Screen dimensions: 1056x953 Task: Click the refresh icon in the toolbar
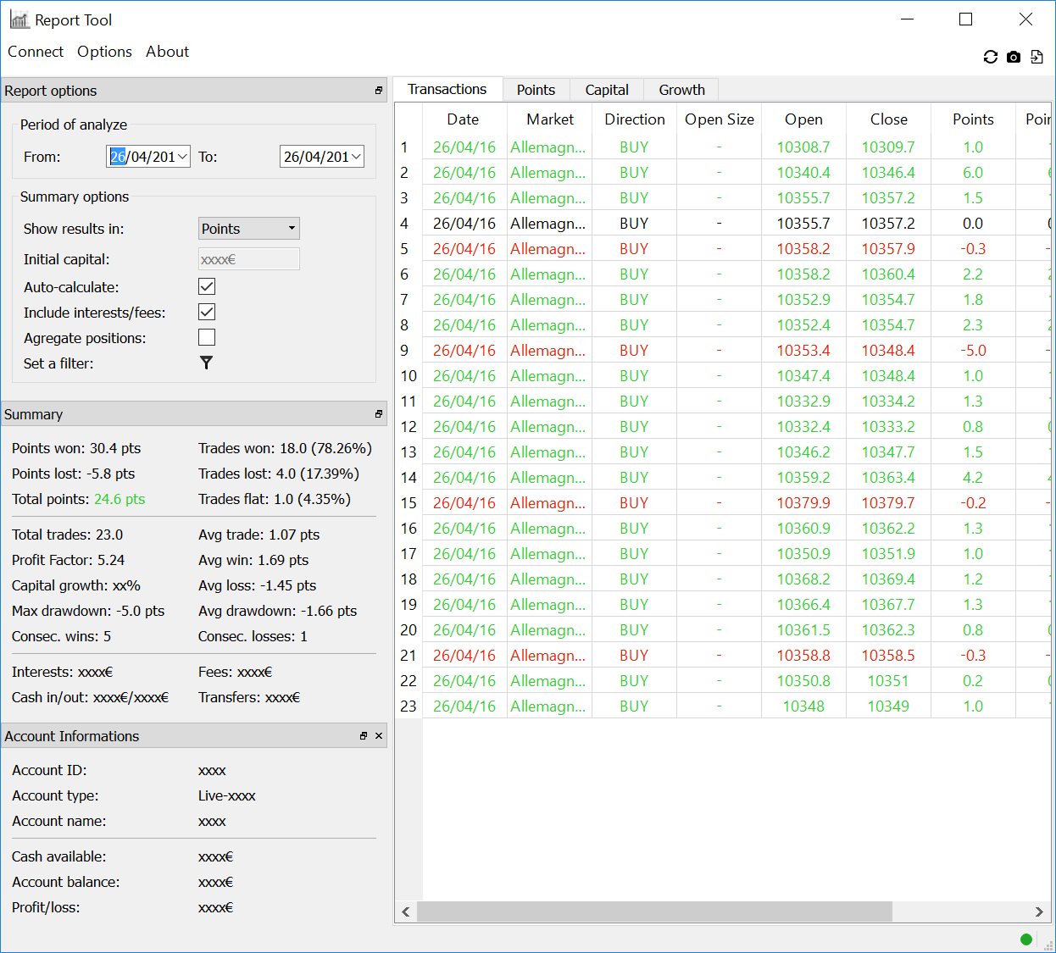click(x=990, y=57)
